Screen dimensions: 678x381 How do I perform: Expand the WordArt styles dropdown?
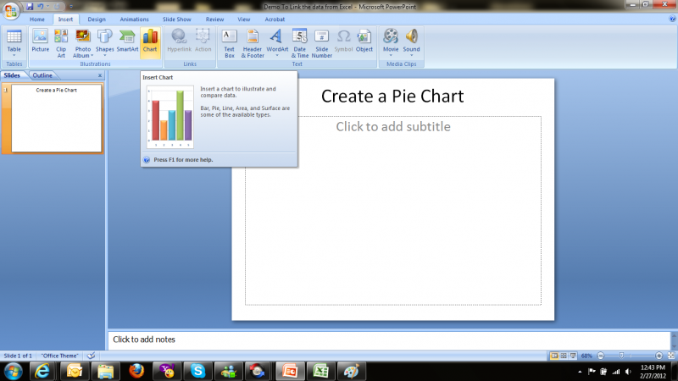click(x=277, y=56)
